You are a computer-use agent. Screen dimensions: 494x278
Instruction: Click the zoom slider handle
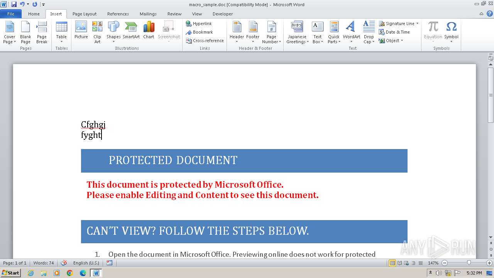pyautogui.click(x=469, y=263)
